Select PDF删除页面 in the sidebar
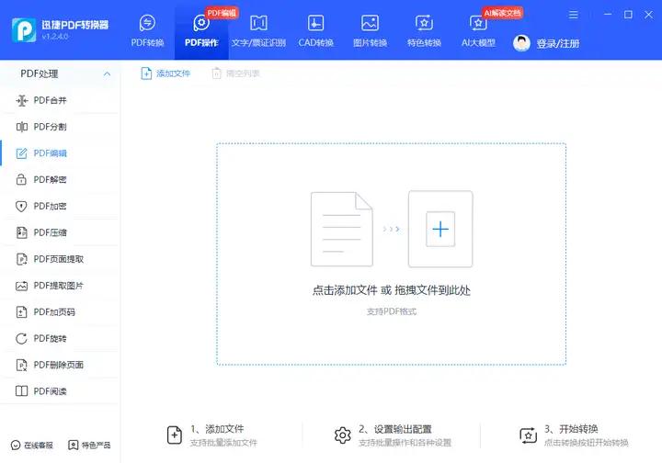The width and height of the screenshot is (662, 463). 60,365
